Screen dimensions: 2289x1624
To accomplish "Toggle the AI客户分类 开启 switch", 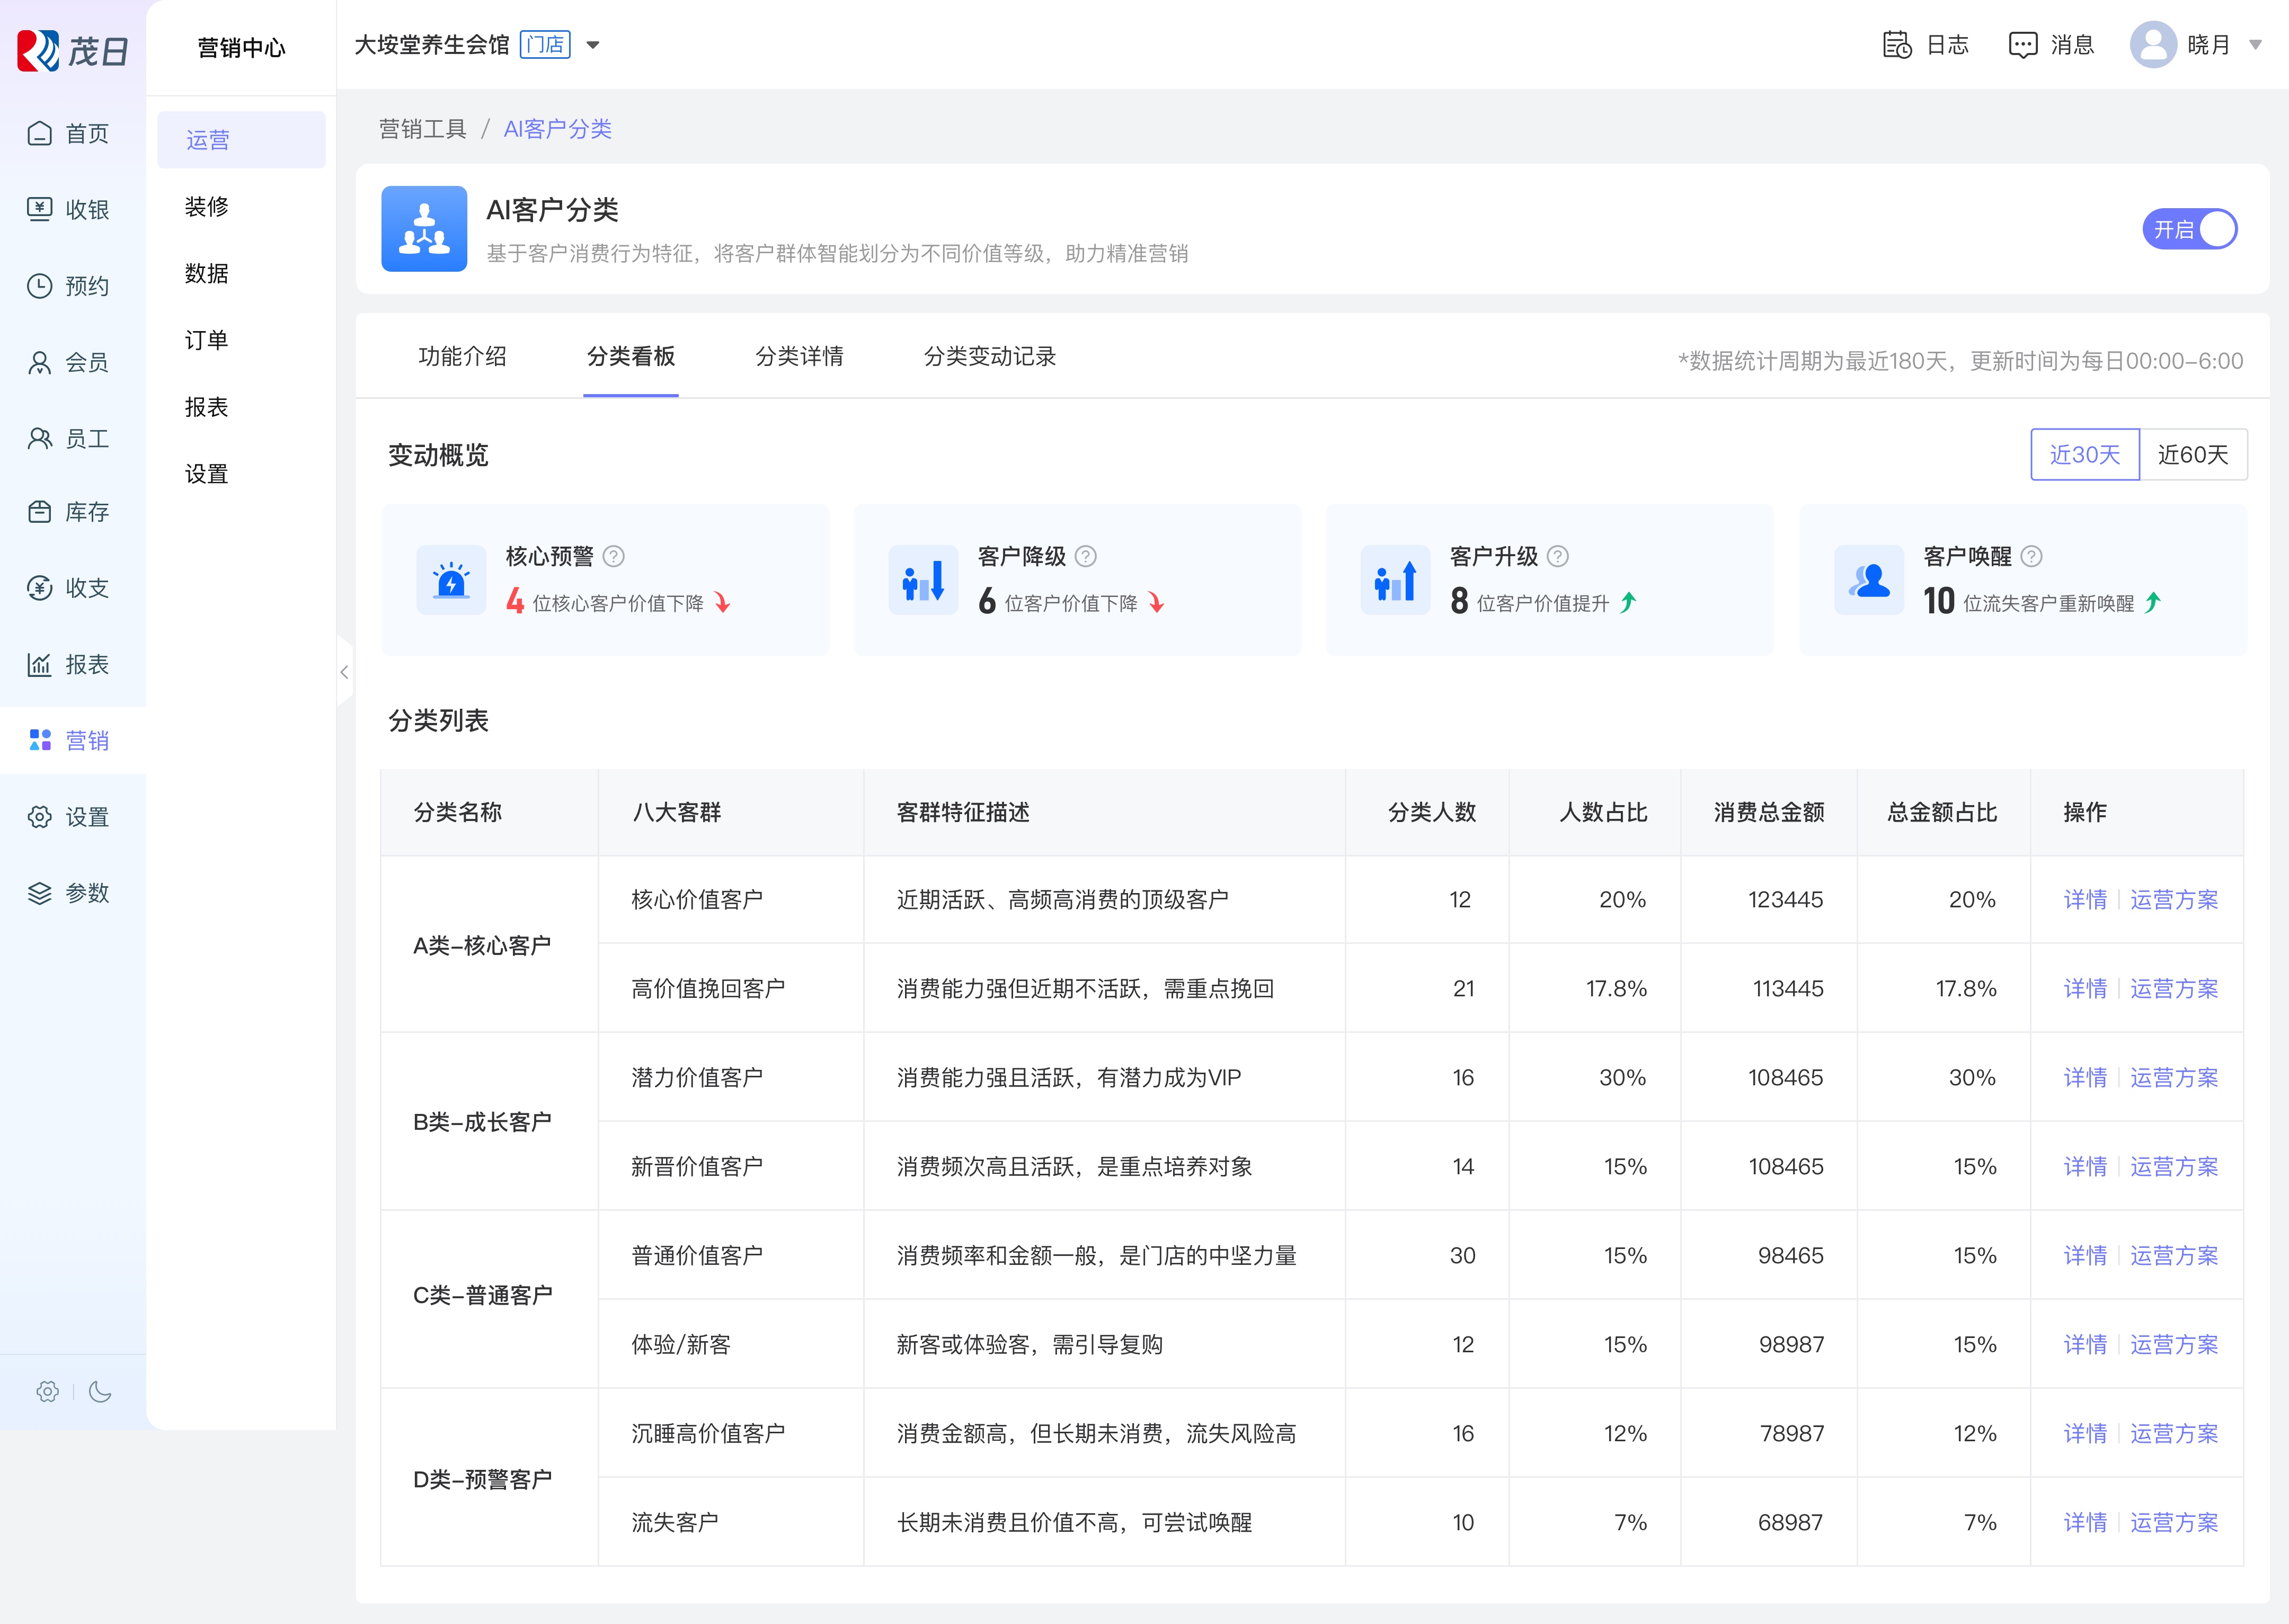I will (x=2189, y=229).
